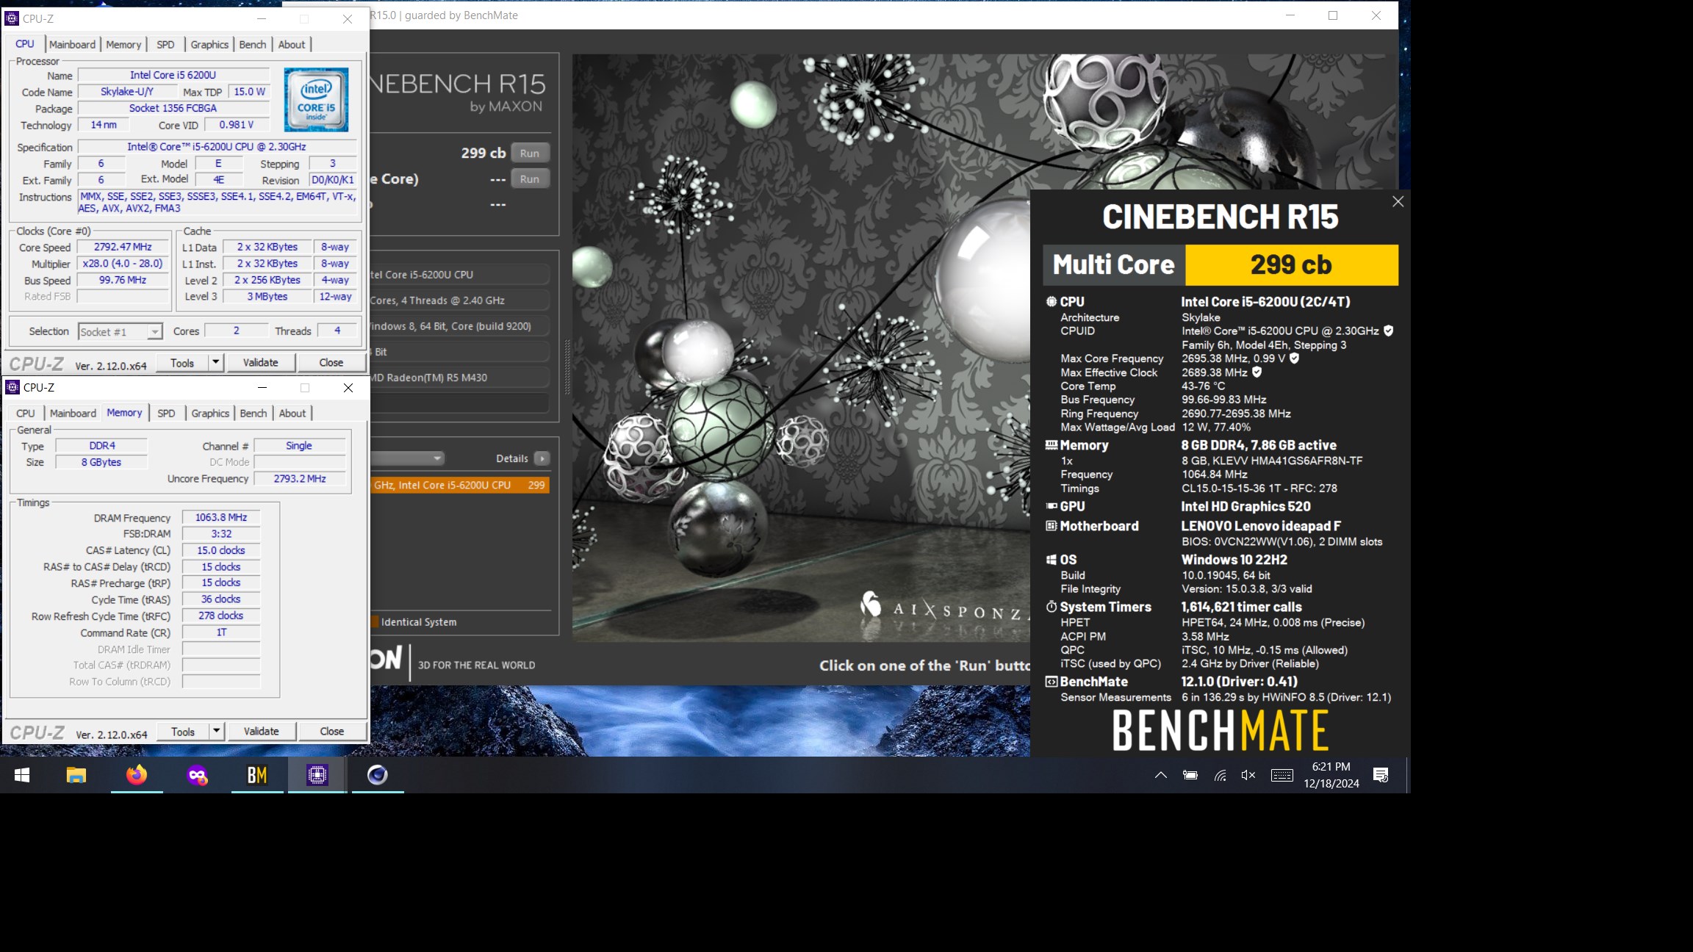Click the Intel Core i5 logo

click(317, 100)
